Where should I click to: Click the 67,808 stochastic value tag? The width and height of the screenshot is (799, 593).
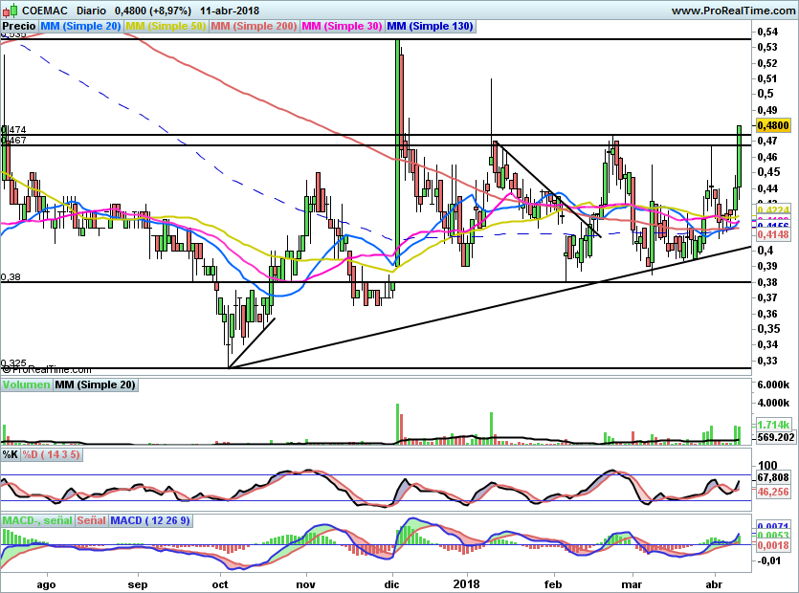click(773, 477)
